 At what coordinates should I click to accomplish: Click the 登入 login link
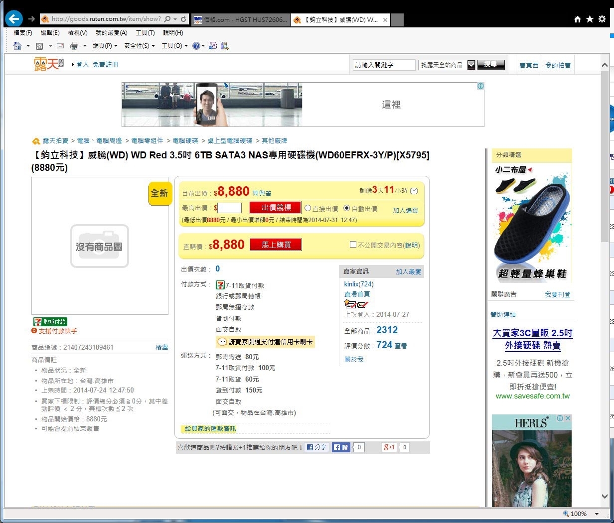pyautogui.click(x=83, y=65)
